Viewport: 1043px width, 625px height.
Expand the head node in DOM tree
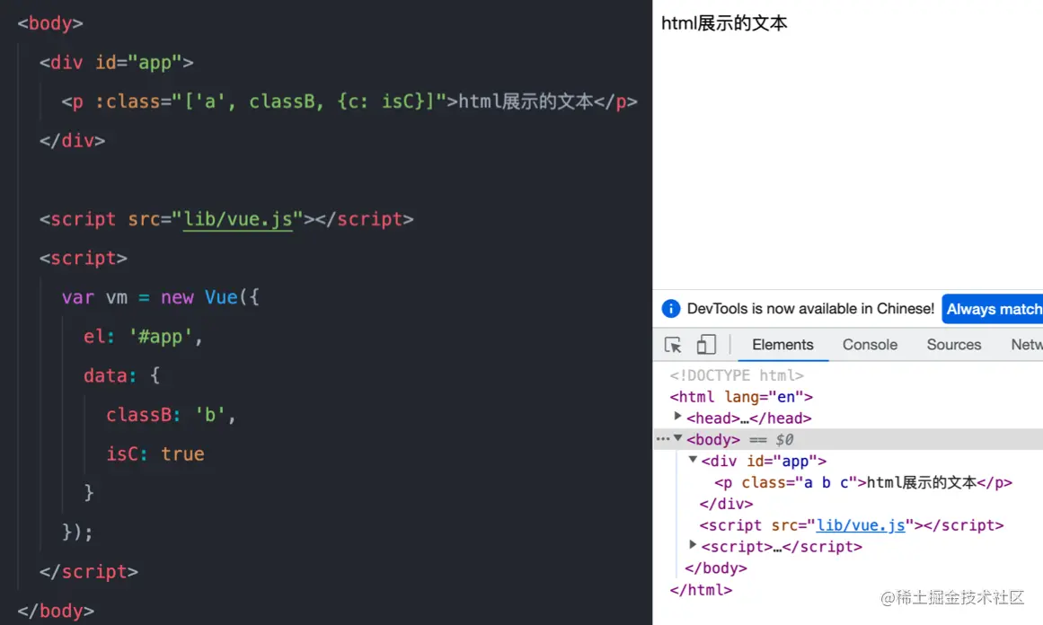click(678, 417)
